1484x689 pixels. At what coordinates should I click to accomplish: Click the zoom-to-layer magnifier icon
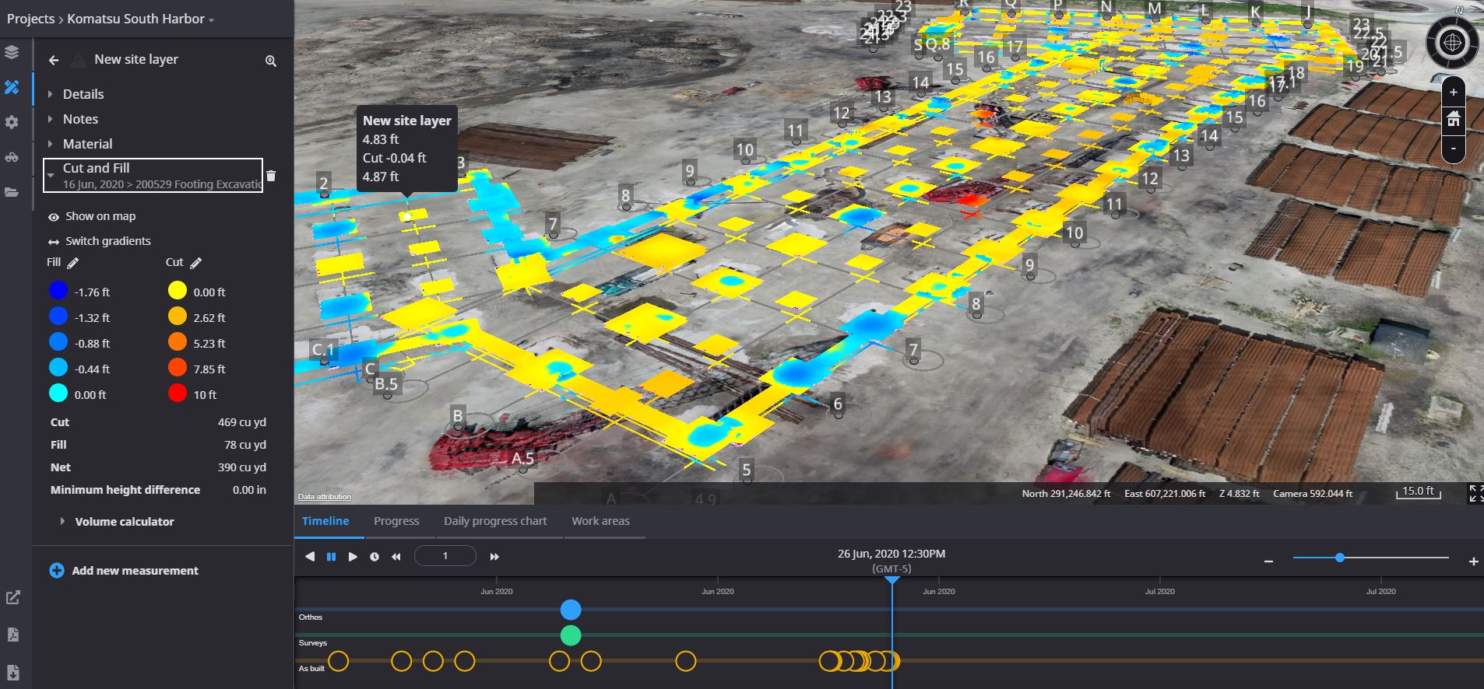point(271,61)
